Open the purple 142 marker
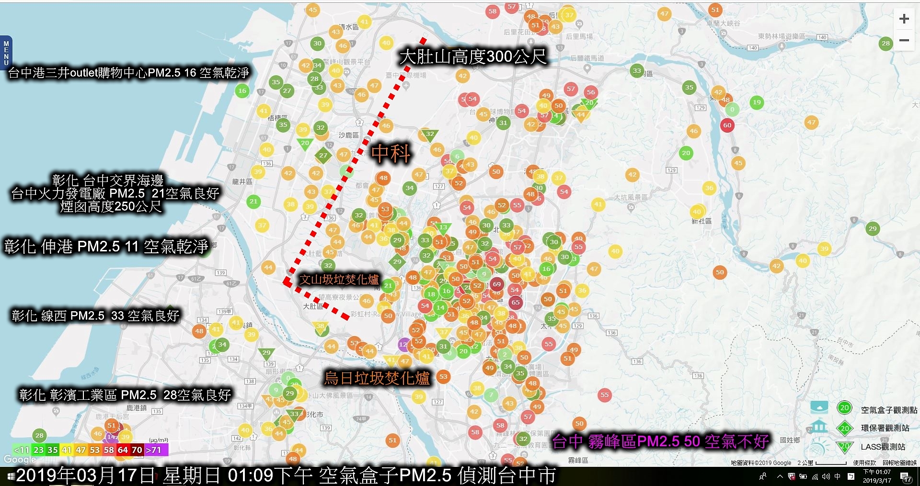920x486 pixels. pyautogui.click(x=112, y=437)
